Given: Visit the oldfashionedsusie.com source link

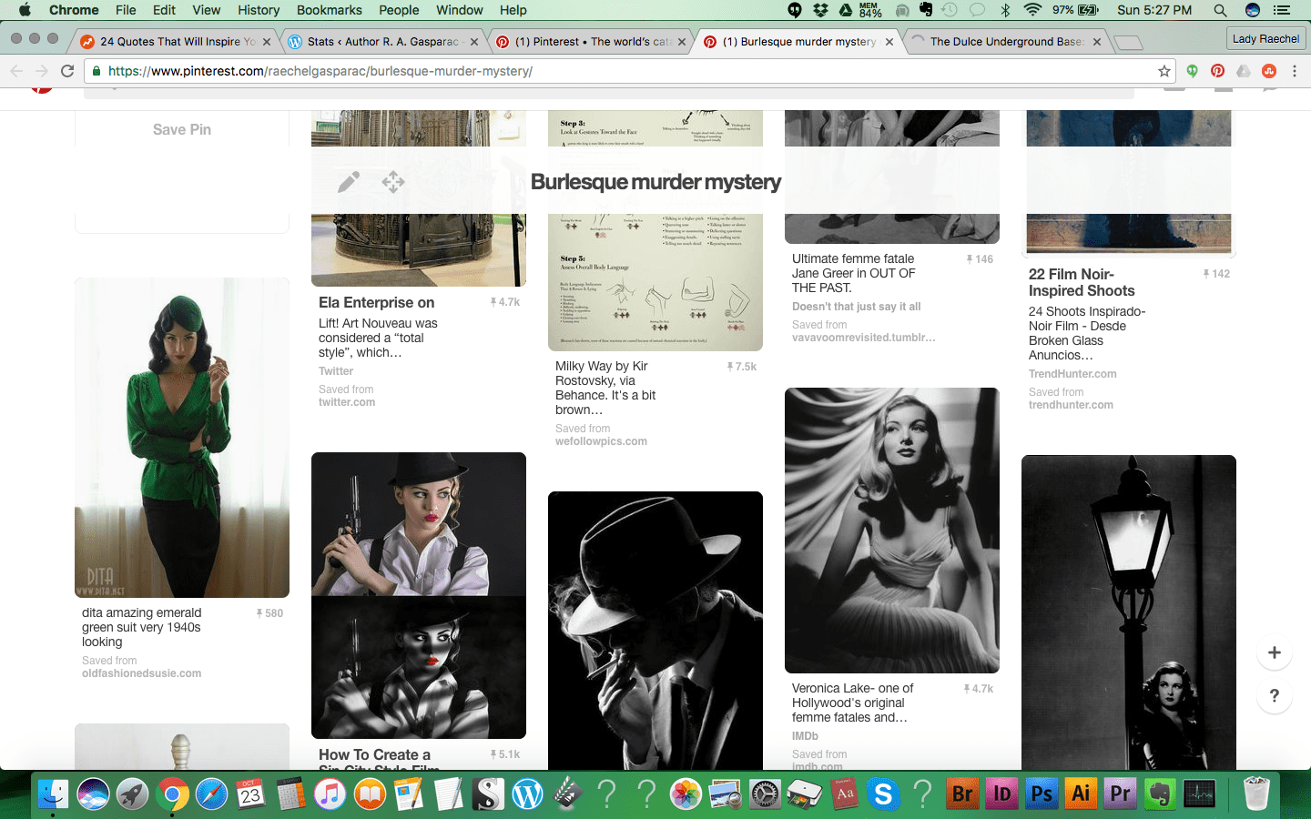Looking at the screenshot, I should [x=141, y=673].
